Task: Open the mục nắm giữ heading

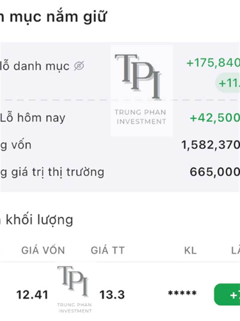Action: pos(53,17)
